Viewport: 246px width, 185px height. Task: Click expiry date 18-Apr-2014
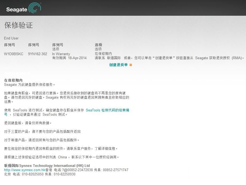[77, 58]
